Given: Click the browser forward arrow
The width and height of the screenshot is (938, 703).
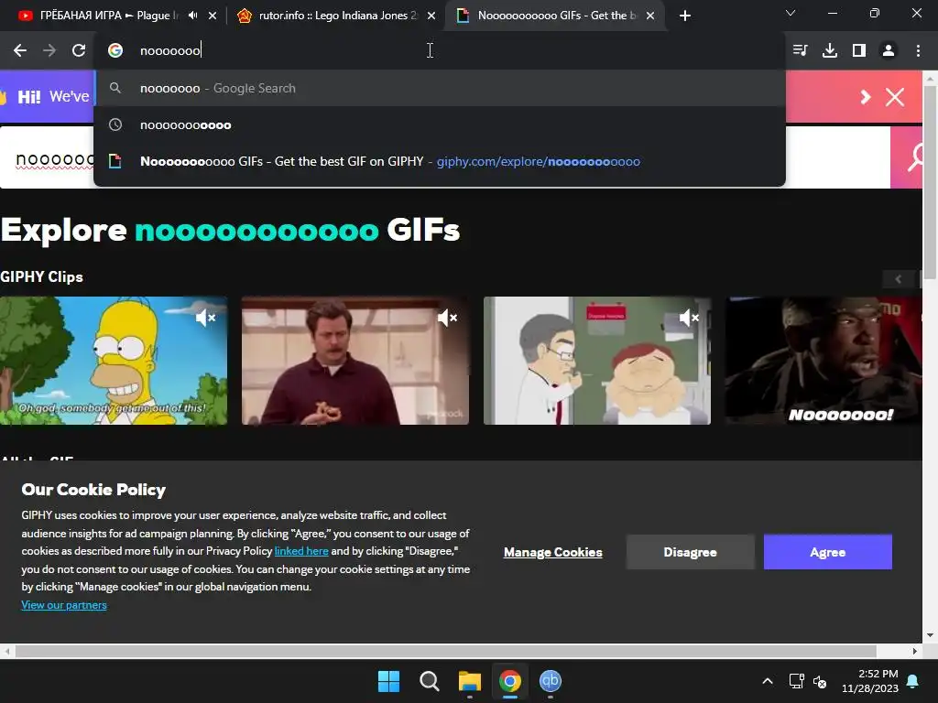Looking at the screenshot, I should [x=49, y=51].
